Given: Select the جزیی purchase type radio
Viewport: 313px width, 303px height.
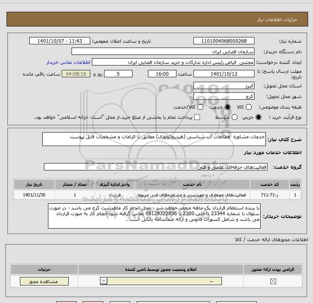Looking at the screenshot, I should 258,117.
